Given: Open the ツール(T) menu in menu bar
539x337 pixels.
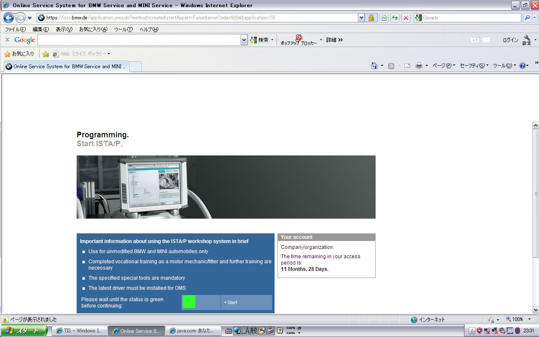Looking at the screenshot, I should [x=123, y=29].
